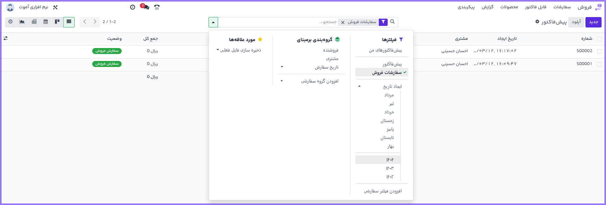Click the 'جدید' button

[593, 22]
